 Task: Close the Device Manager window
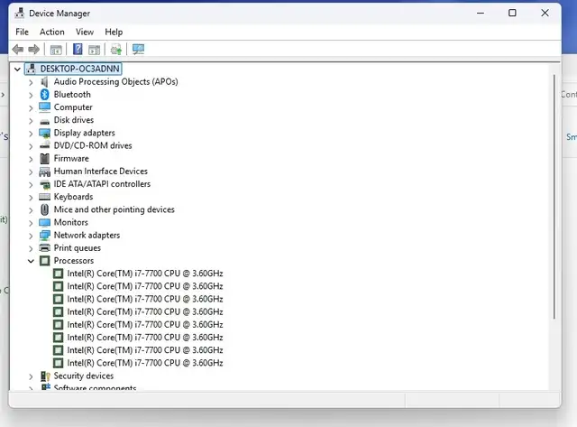tap(545, 13)
